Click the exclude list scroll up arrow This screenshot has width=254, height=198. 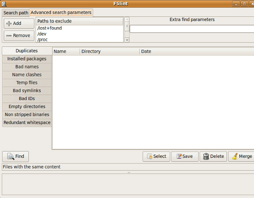[127, 19]
